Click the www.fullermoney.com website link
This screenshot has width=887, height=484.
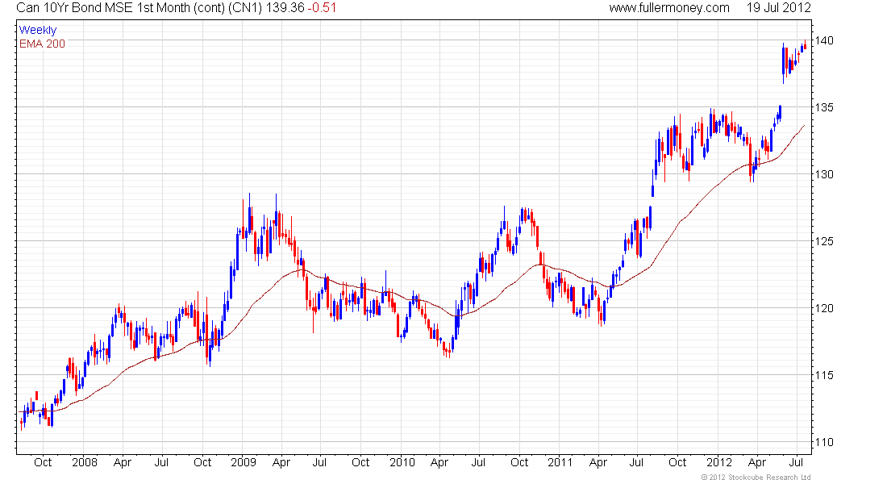pos(668,8)
